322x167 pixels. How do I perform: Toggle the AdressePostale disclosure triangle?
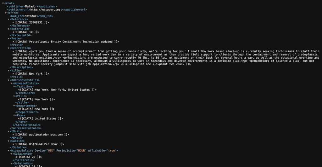[x=11, y=83]
